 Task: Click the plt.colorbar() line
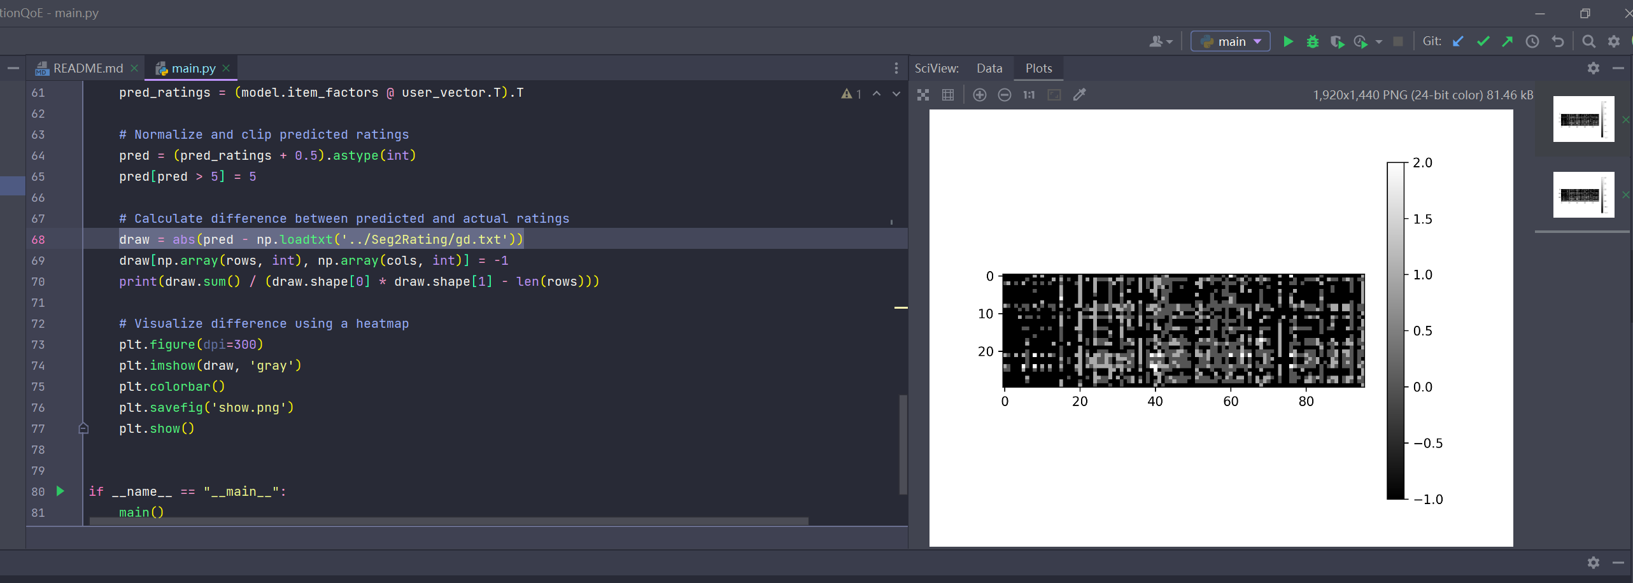[172, 387]
